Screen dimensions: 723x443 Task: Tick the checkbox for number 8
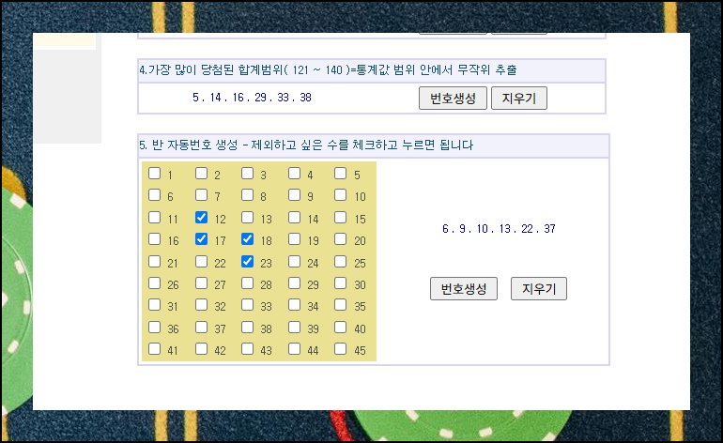pyautogui.click(x=248, y=195)
